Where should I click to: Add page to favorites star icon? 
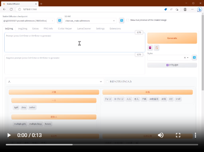point(177,9)
